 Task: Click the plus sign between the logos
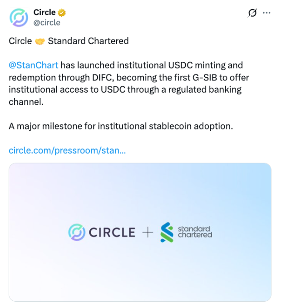pyautogui.click(x=148, y=233)
